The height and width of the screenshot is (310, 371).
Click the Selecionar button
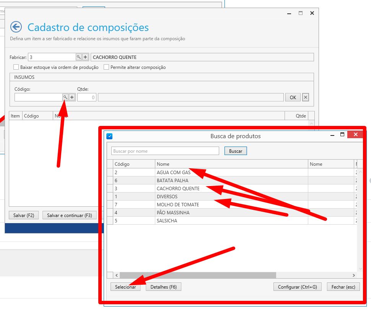pyautogui.click(x=125, y=287)
